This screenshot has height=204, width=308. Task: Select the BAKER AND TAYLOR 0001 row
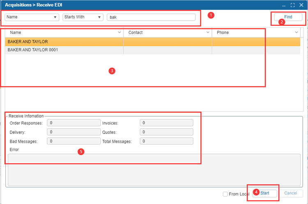[x=152, y=50]
